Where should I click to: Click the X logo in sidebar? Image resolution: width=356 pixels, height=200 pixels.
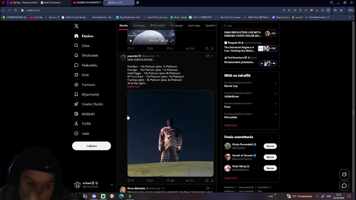pos(76,26)
